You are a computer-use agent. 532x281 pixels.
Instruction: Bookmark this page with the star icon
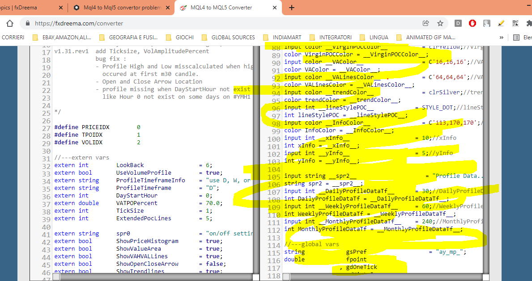(x=440, y=23)
